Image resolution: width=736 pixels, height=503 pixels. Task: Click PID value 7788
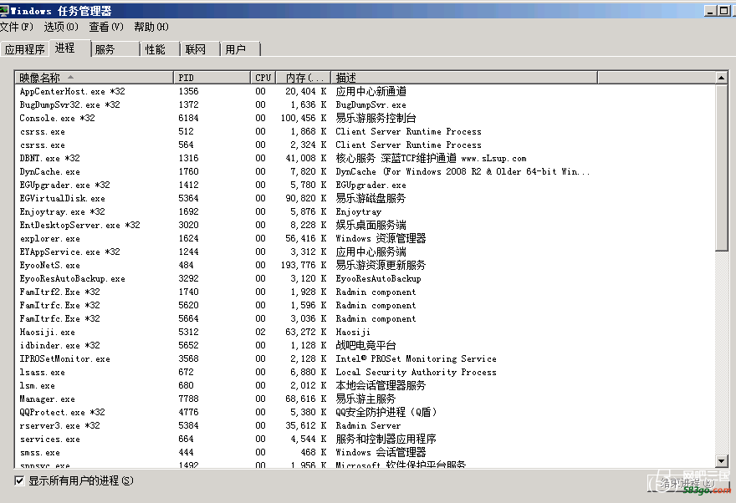pyautogui.click(x=188, y=399)
